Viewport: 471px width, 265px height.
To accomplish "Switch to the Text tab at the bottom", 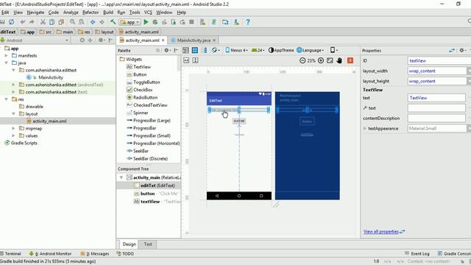I will click(x=148, y=244).
